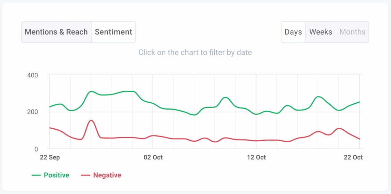Choose the Months view option
The height and width of the screenshot is (194, 391).
click(352, 32)
